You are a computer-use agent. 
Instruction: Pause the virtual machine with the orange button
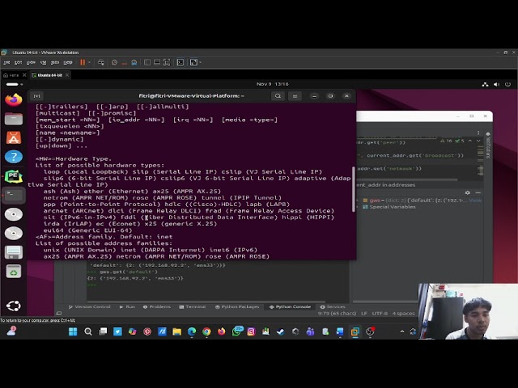click(83, 62)
